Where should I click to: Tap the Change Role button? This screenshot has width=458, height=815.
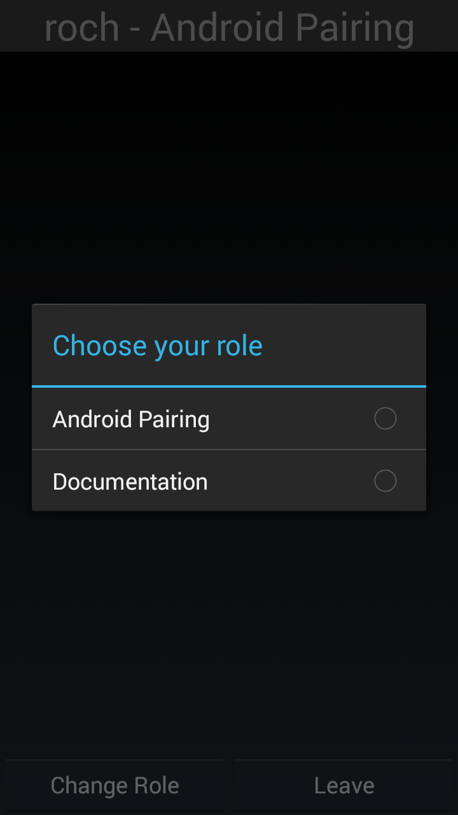114,786
